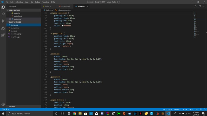The height and width of the screenshot is (116, 207).
Task: Change indentation via Spaces: 4
Action: 177,109
